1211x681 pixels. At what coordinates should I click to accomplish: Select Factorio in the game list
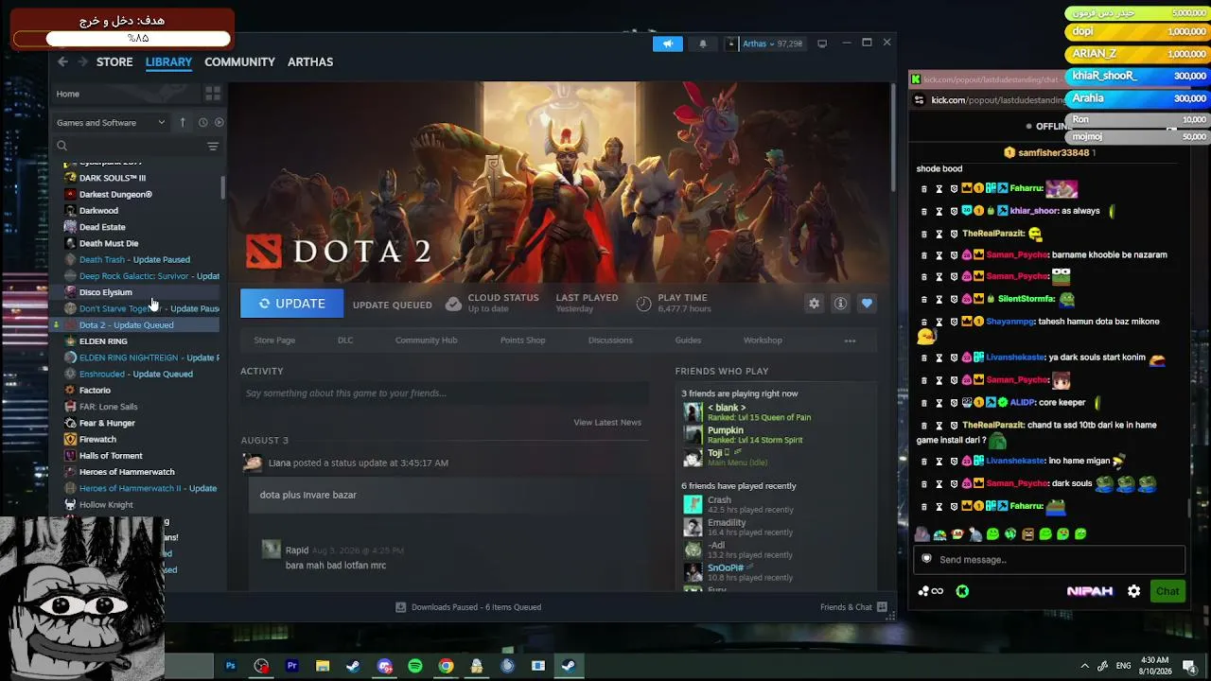coord(95,390)
